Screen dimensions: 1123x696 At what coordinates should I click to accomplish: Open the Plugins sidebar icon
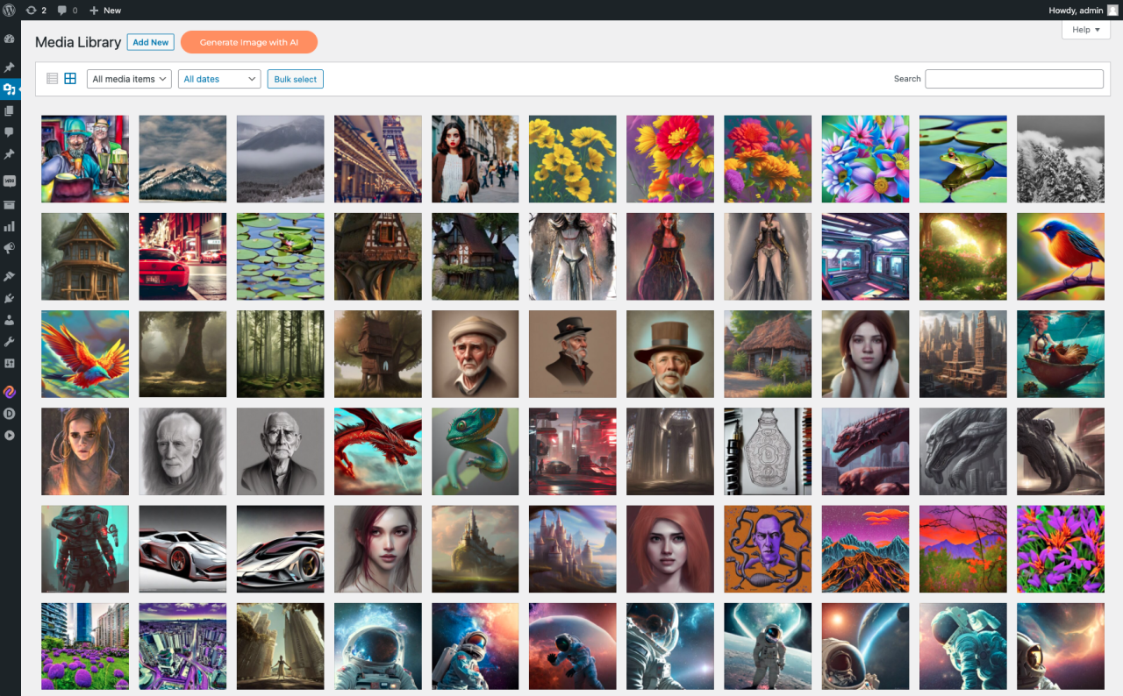tap(10, 298)
